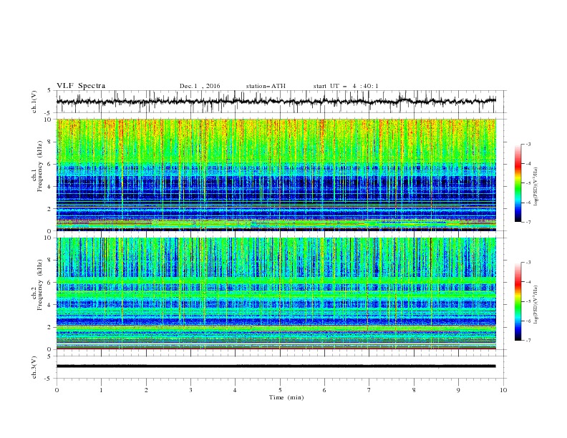The width and height of the screenshot is (567, 438).
Task: Click the ch.2 spectrogram color bar
Action: point(518,301)
